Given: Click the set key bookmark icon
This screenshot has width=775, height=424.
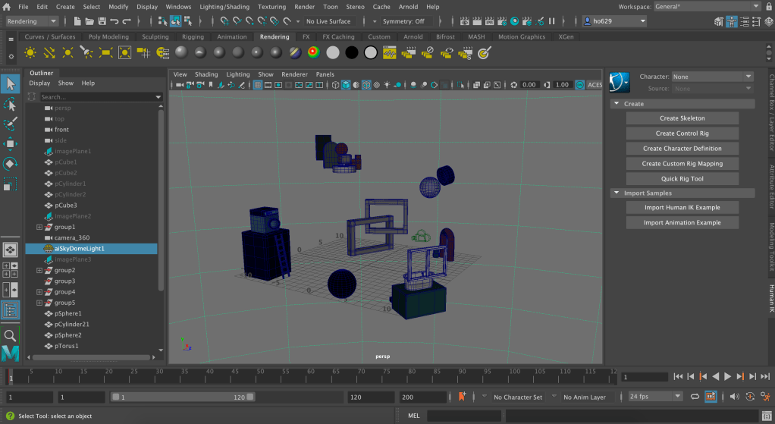Looking at the screenshot, I should [462, 396].
